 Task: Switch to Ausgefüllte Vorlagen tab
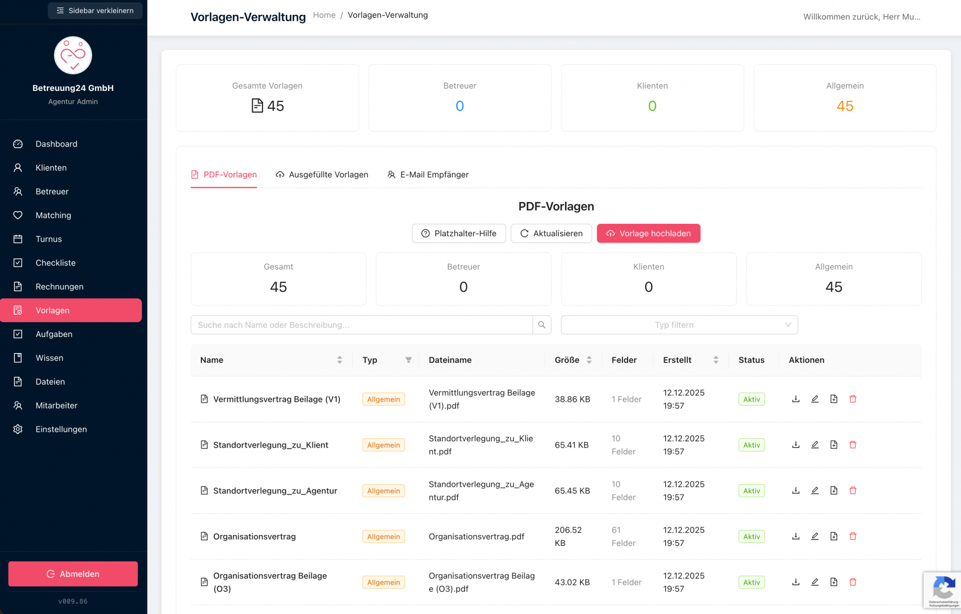(322, 175)
